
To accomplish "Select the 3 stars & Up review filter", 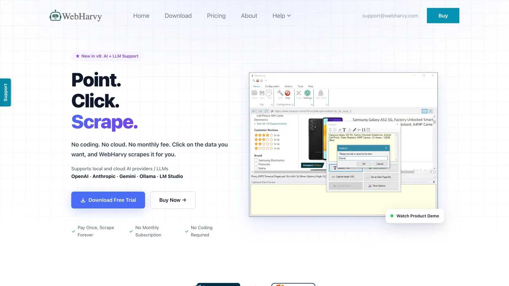I will 267,140.
